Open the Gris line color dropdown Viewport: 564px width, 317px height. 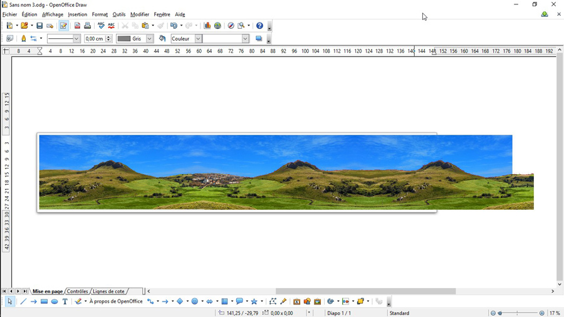[150, 39]
